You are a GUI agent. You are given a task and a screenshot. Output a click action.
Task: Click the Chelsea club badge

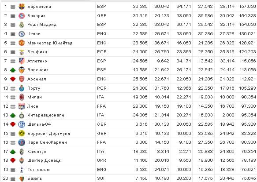coord(22,34)
